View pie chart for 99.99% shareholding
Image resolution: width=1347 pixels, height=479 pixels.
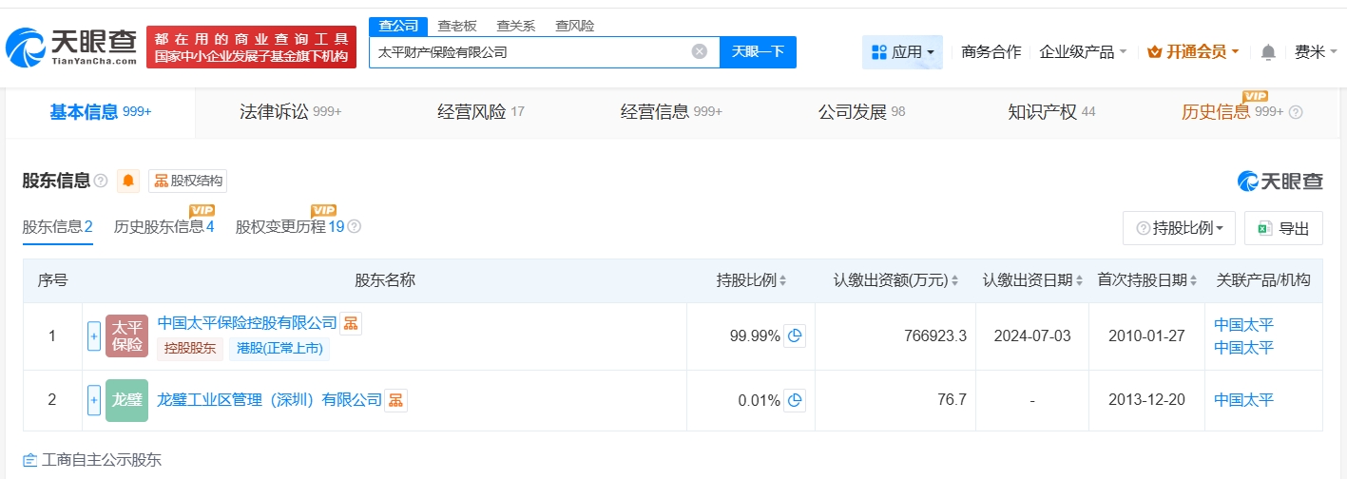(x=795, y=335)
